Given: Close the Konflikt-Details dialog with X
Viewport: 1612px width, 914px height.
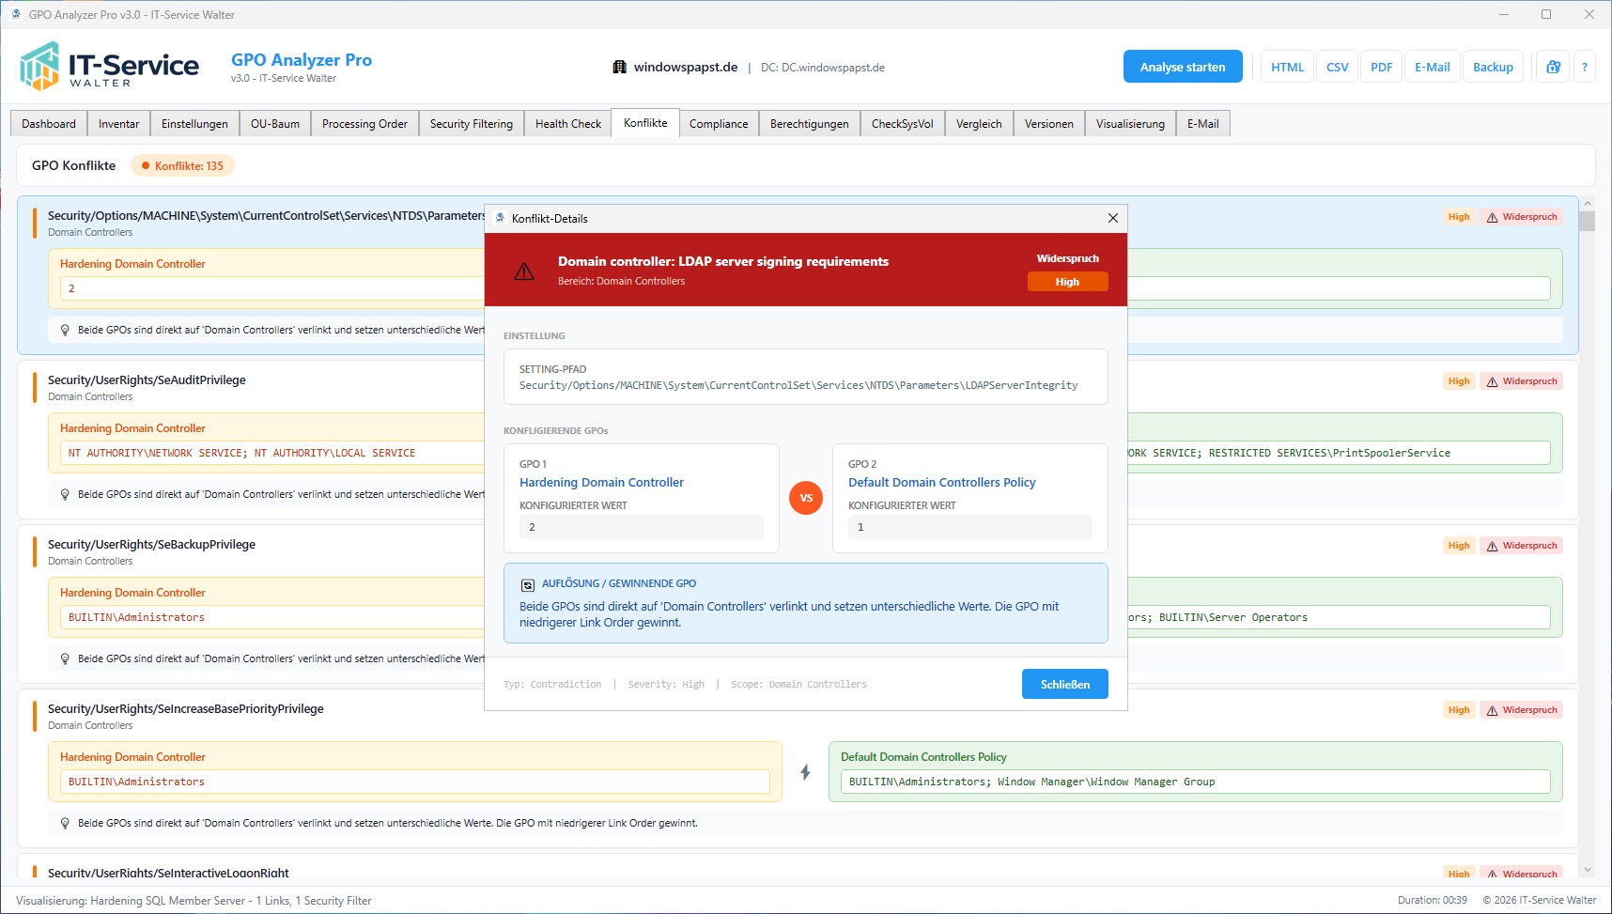Looking at the screenshot, I should 1112,218.
